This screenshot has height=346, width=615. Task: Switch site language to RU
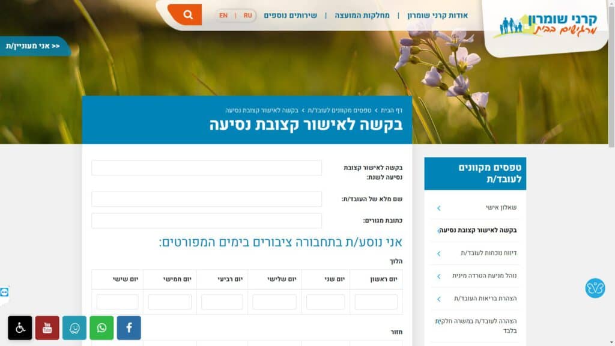pos(247,16)
